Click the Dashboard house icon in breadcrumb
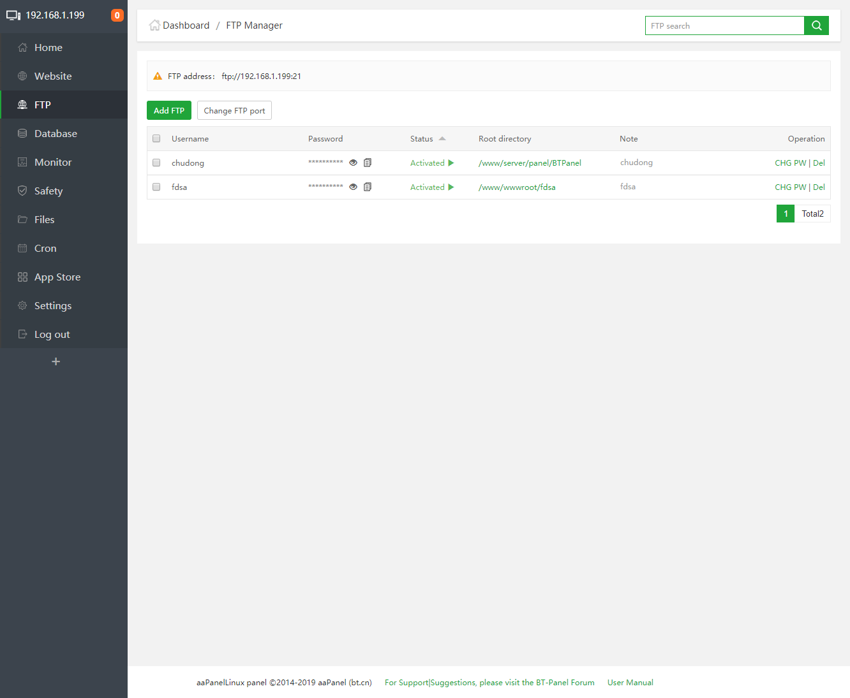This screenshot has height=698, width=850. [x=154, y=25]
